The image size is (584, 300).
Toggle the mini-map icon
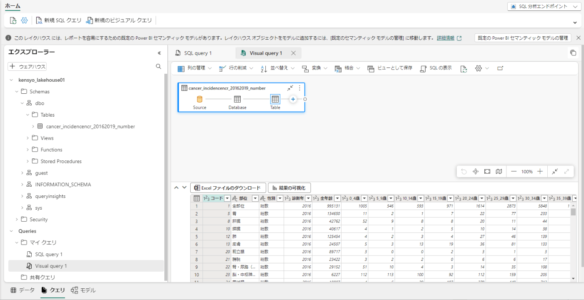[x=499, y=172]
